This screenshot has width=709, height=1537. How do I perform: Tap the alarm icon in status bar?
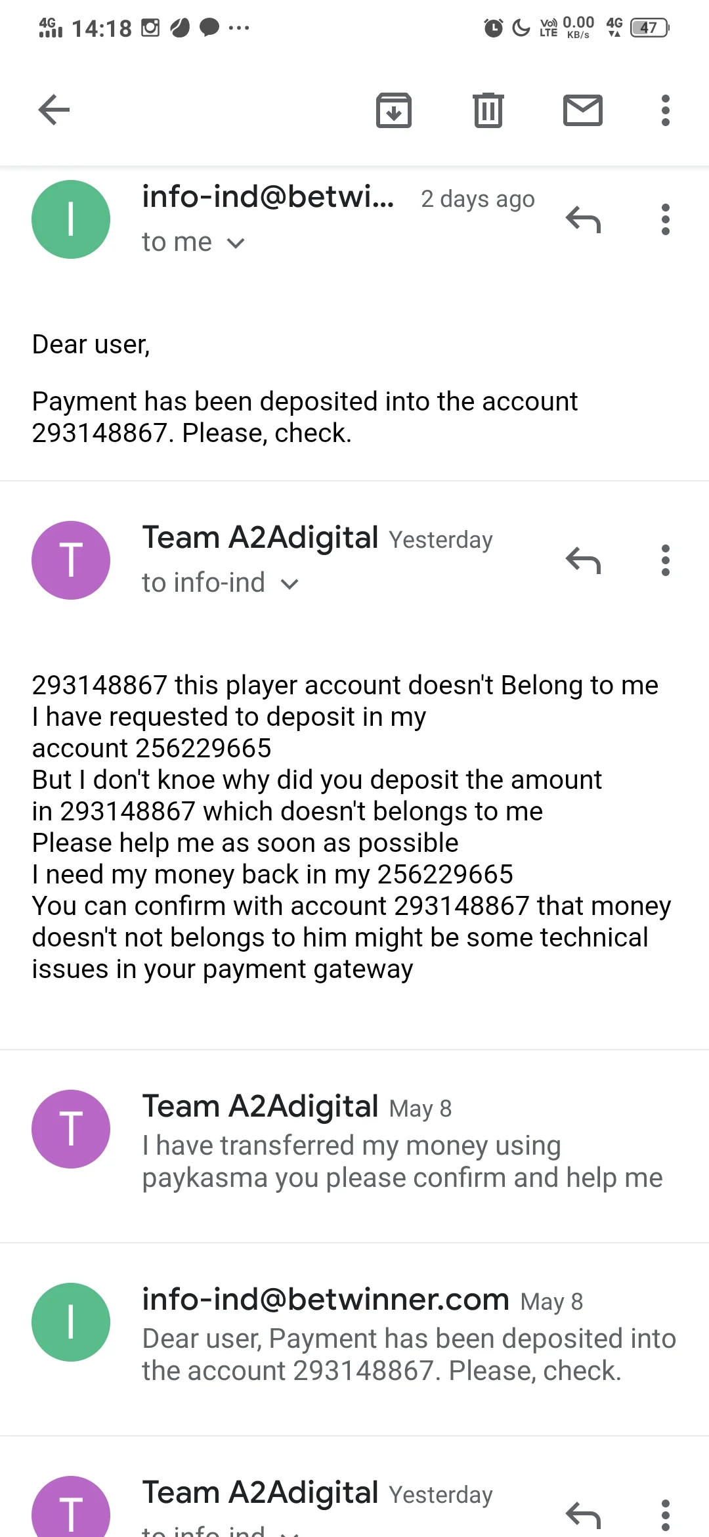493,28
